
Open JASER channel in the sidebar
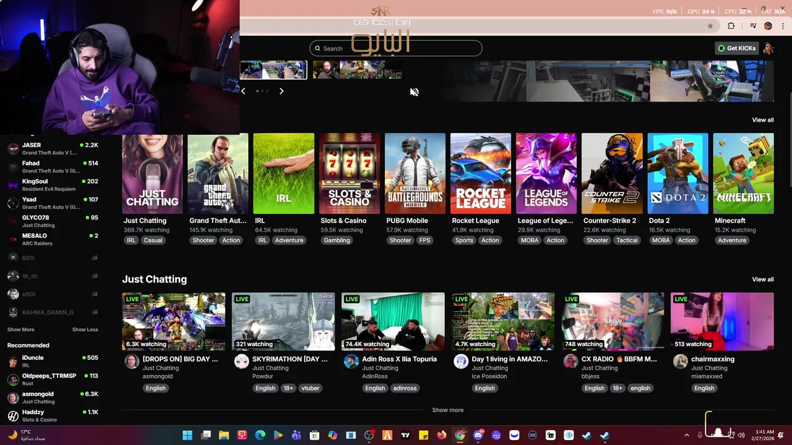53,148
